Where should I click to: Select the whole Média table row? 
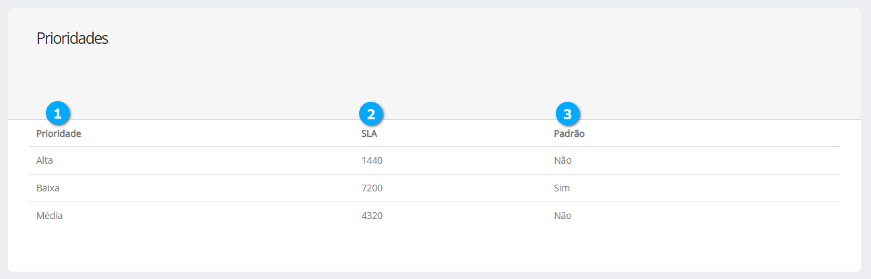[x=202, y=216]
